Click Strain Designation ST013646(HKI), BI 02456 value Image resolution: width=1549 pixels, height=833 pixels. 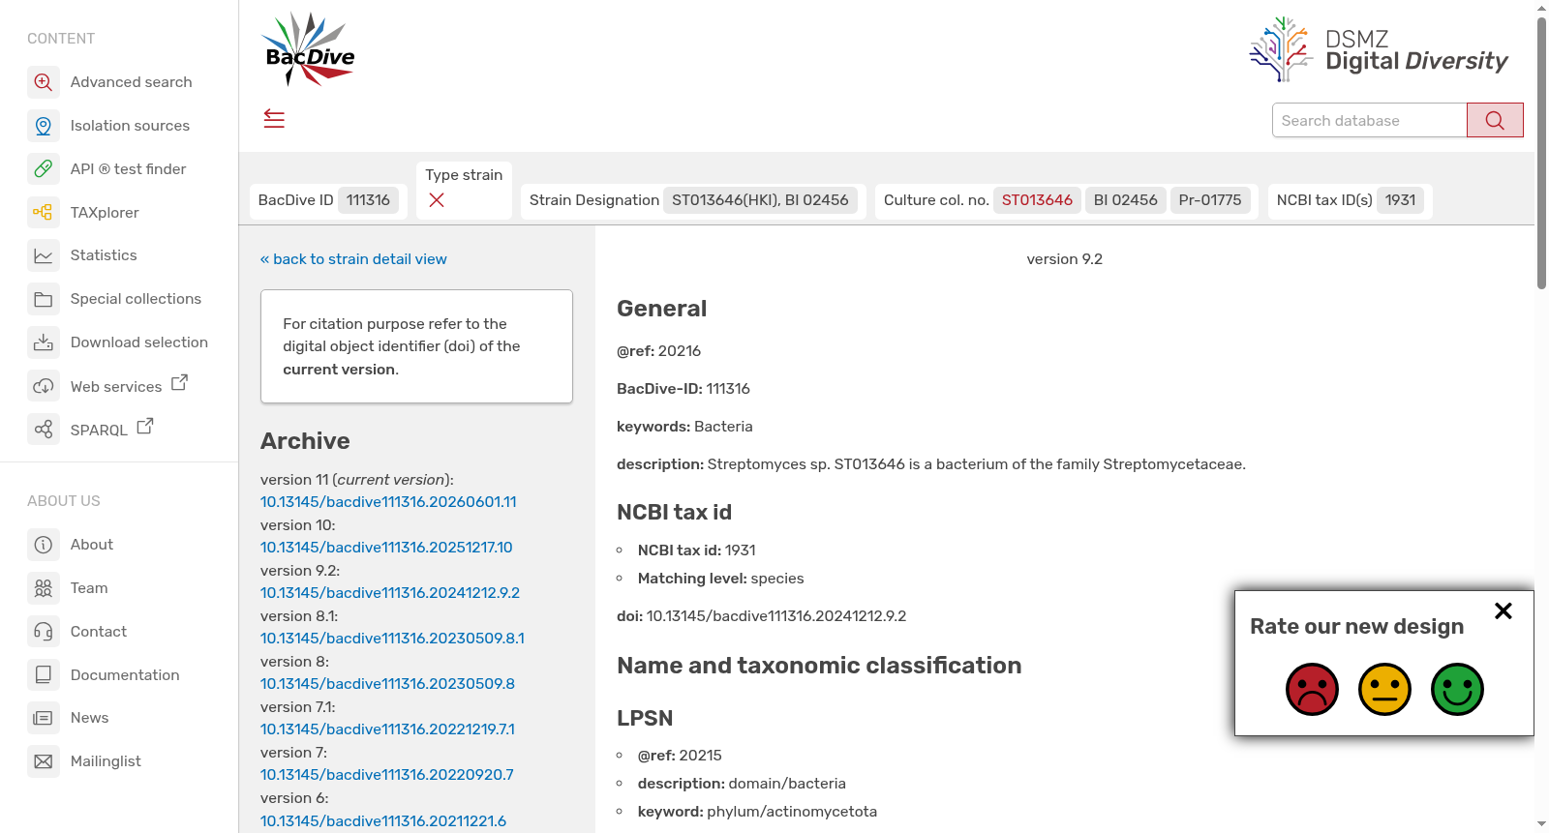tap(760, 200)
